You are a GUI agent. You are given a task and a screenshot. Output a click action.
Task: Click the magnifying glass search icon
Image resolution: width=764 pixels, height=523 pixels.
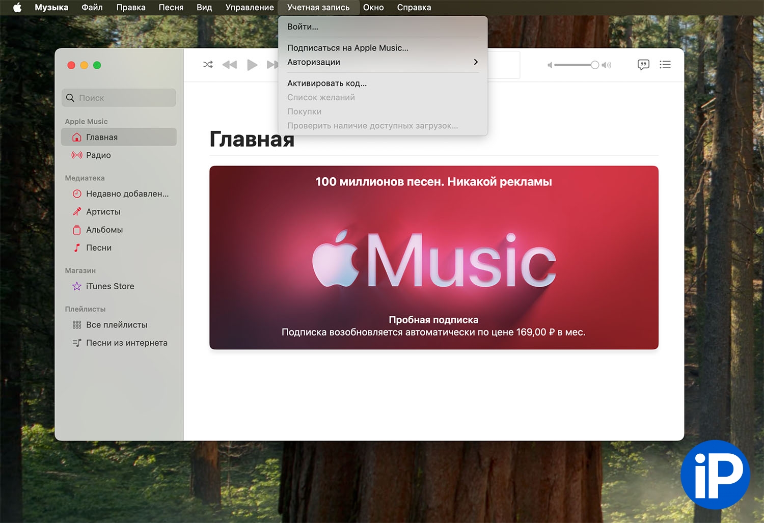pos(70,98)
